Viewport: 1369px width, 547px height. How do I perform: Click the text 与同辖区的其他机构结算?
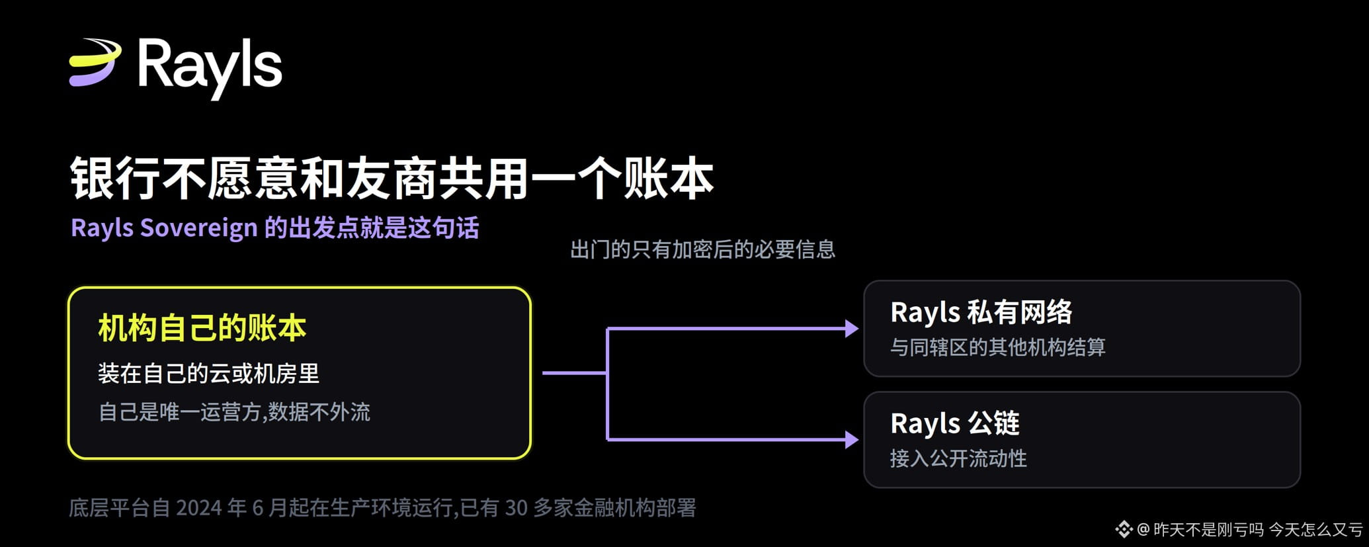998,347
